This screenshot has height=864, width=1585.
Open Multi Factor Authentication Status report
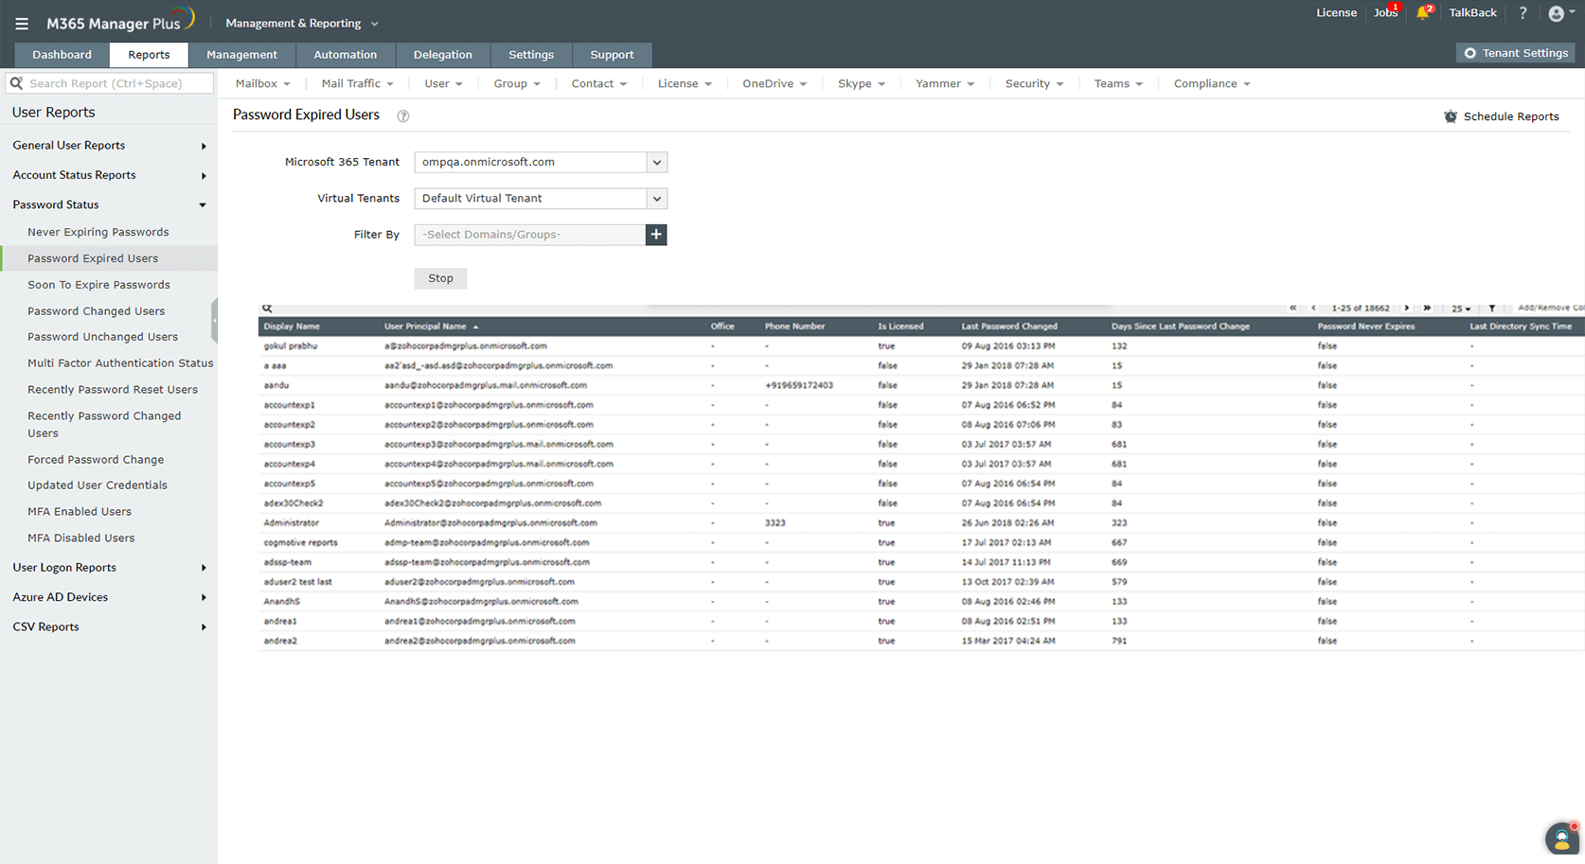tap(120, 363)
